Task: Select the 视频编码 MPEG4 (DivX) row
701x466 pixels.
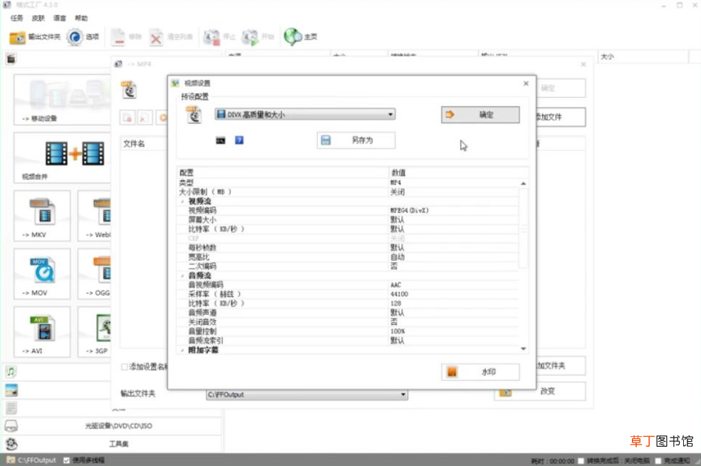Action: click(x=349, y=211)
